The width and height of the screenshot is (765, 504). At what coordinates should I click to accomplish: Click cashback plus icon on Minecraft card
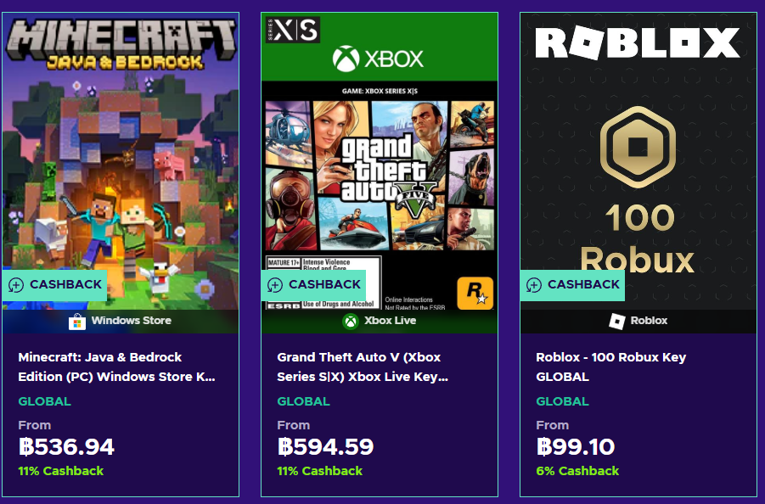click(16, 285)
